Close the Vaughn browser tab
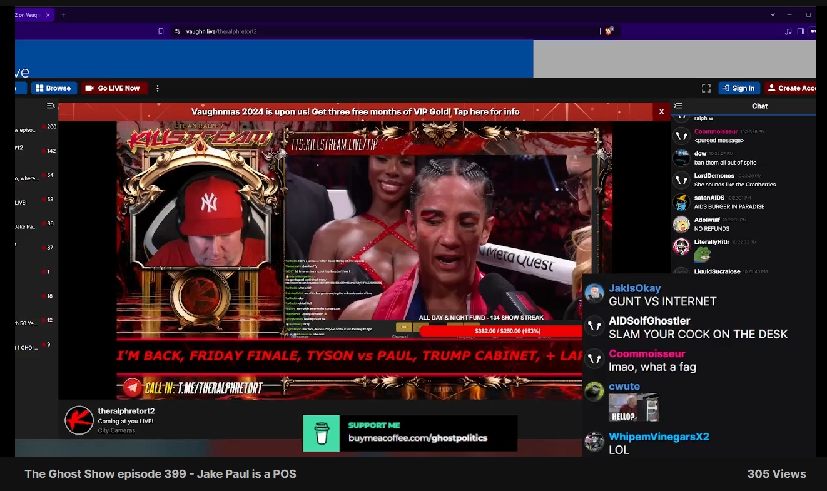 (x=48, y=14)
